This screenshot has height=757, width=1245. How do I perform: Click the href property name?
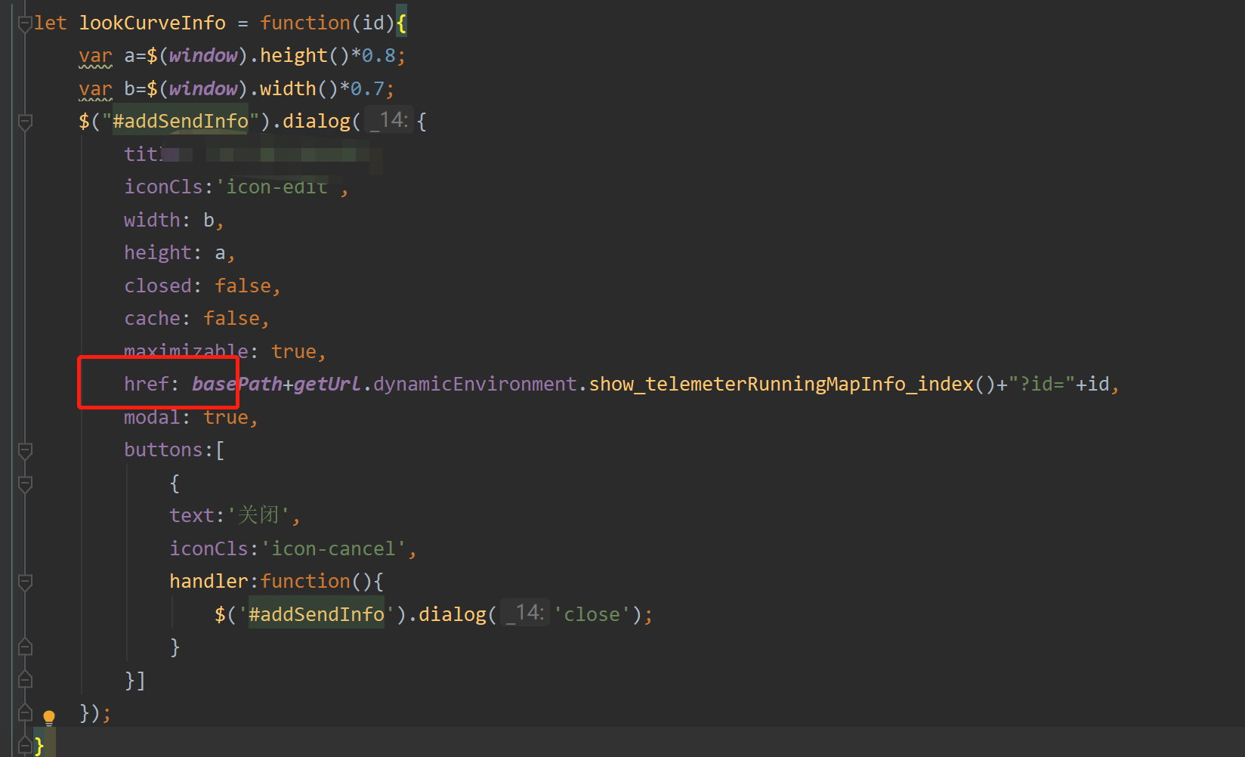click(x=147, y=384)
